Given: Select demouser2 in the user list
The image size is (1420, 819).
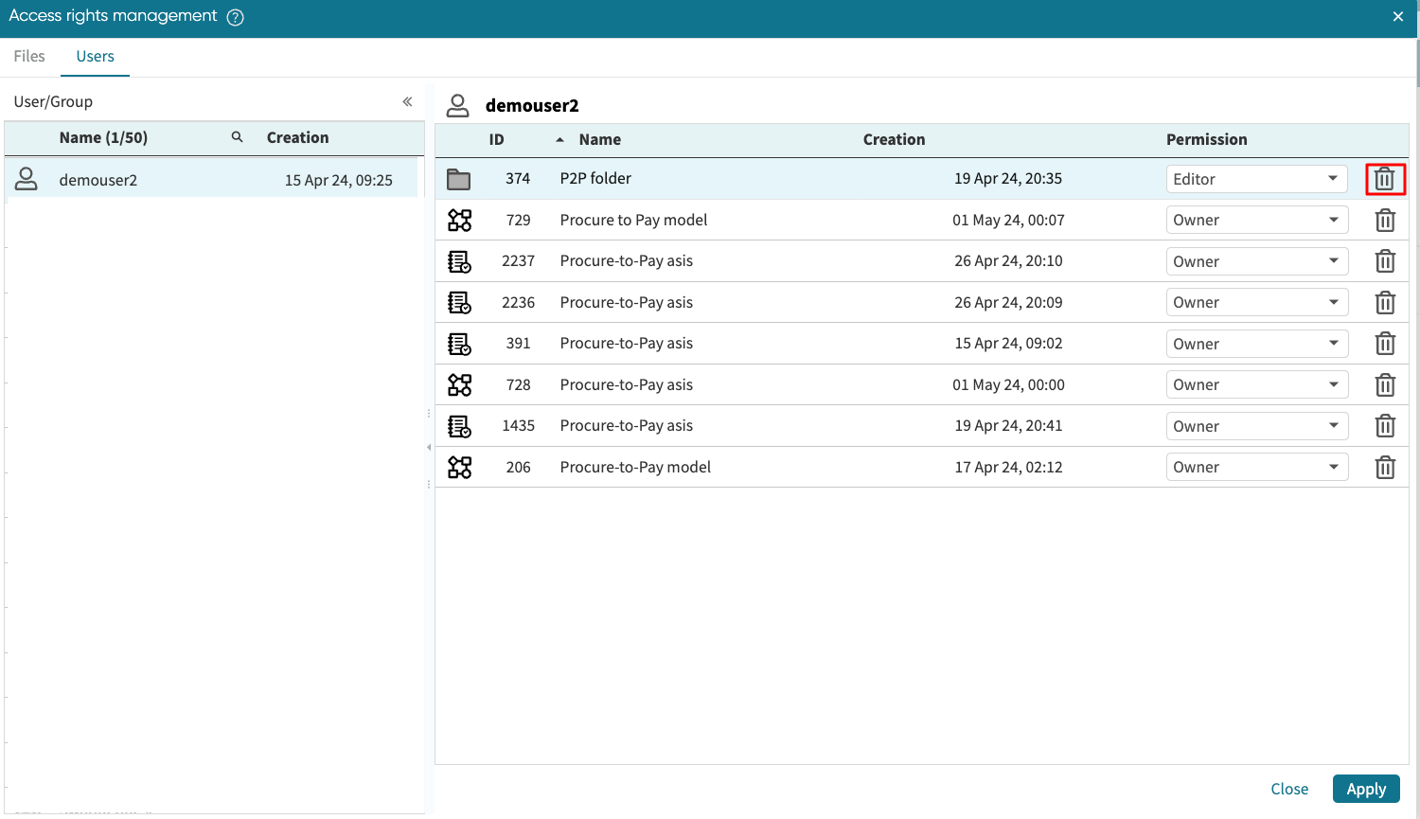Looking at the screenshot, I should (x=98, y=180).
